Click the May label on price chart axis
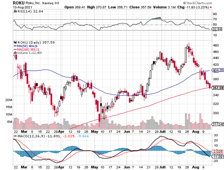This screenshot has width=224, height=170. tap(95, 132)
